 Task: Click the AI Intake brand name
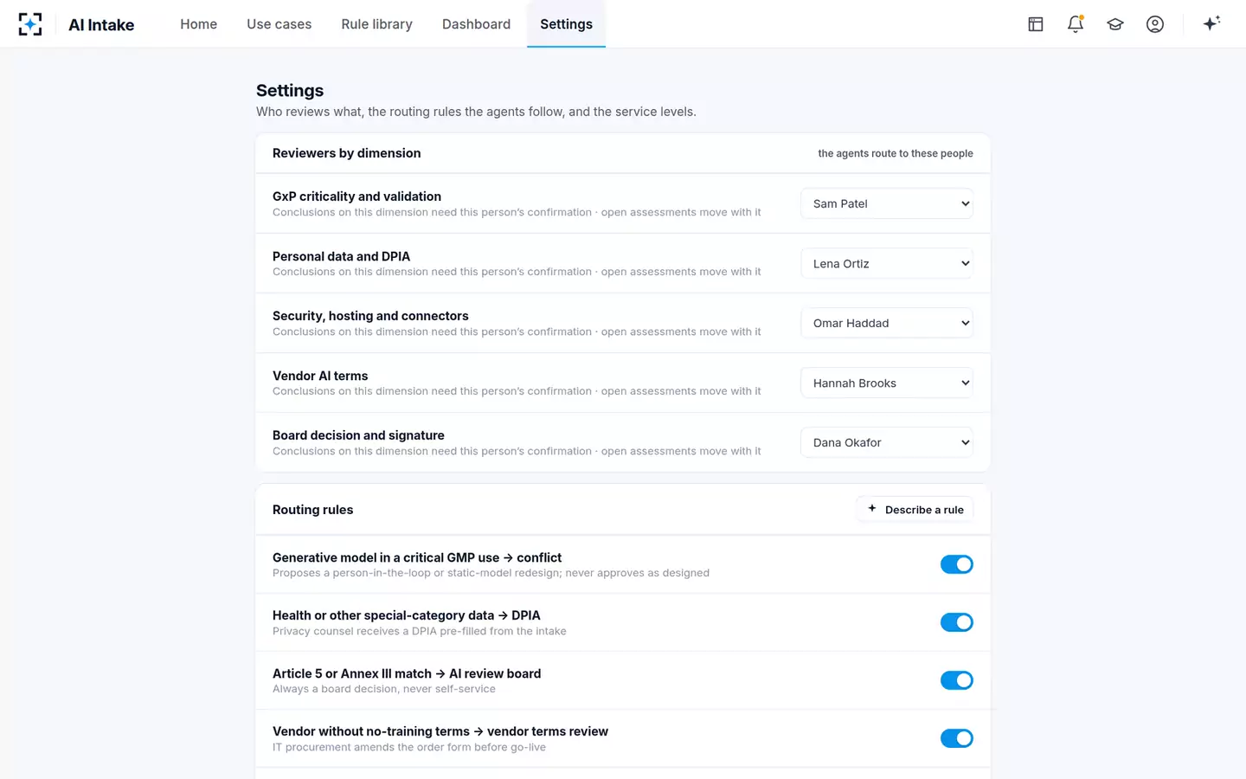[x=101, y=25]
